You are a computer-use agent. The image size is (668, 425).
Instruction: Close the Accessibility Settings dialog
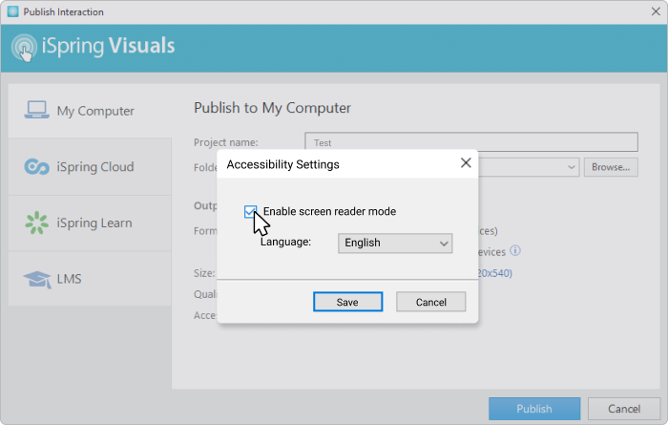[466, 163]
